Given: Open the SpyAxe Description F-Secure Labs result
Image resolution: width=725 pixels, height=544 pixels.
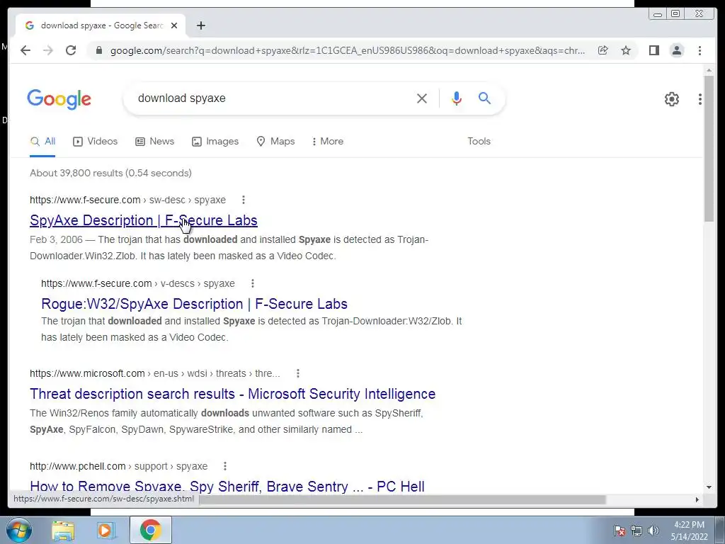Looking at the screenshot, I should point(143,220).
